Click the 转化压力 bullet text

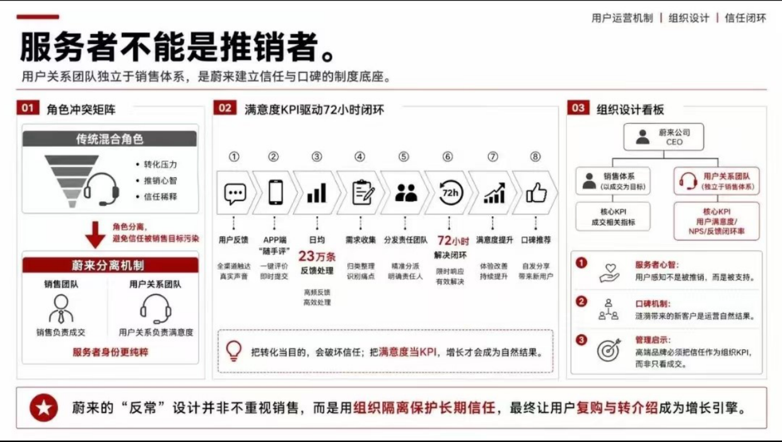(x=160, y=165)
